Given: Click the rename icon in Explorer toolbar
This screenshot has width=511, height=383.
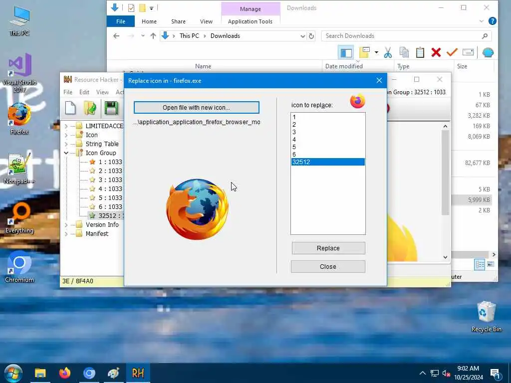Looking at the screenshot, I should coord(468,52).
